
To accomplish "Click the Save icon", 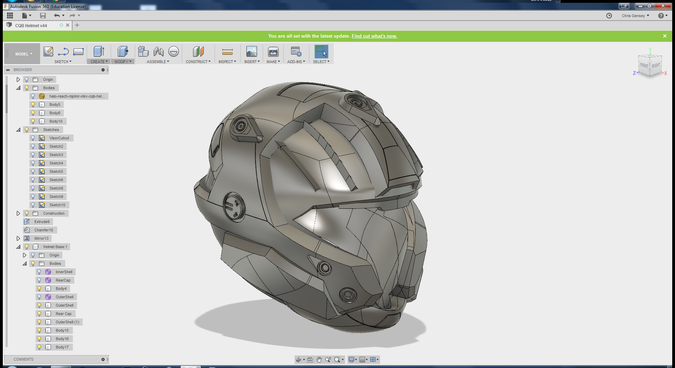I will [x=43, y=16].
